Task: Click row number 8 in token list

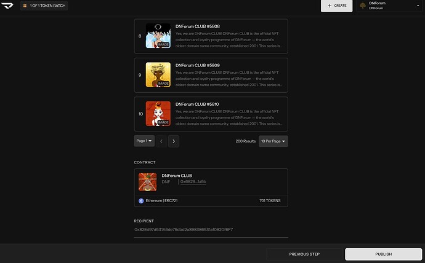Action: tap(140, 36)
